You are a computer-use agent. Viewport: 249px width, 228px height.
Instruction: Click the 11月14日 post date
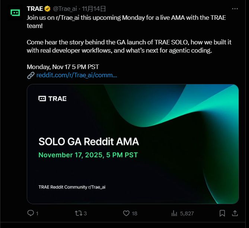94,8
